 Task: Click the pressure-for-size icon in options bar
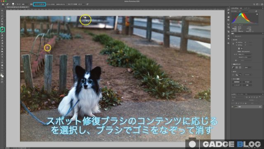87,4
